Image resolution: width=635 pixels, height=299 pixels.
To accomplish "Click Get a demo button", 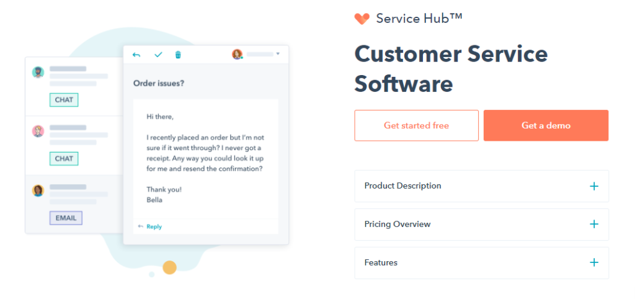I will tap(546, 125).
